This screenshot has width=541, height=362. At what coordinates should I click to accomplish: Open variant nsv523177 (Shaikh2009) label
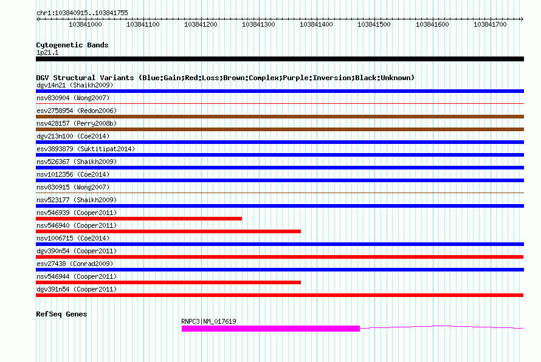(x=77, y=200)
